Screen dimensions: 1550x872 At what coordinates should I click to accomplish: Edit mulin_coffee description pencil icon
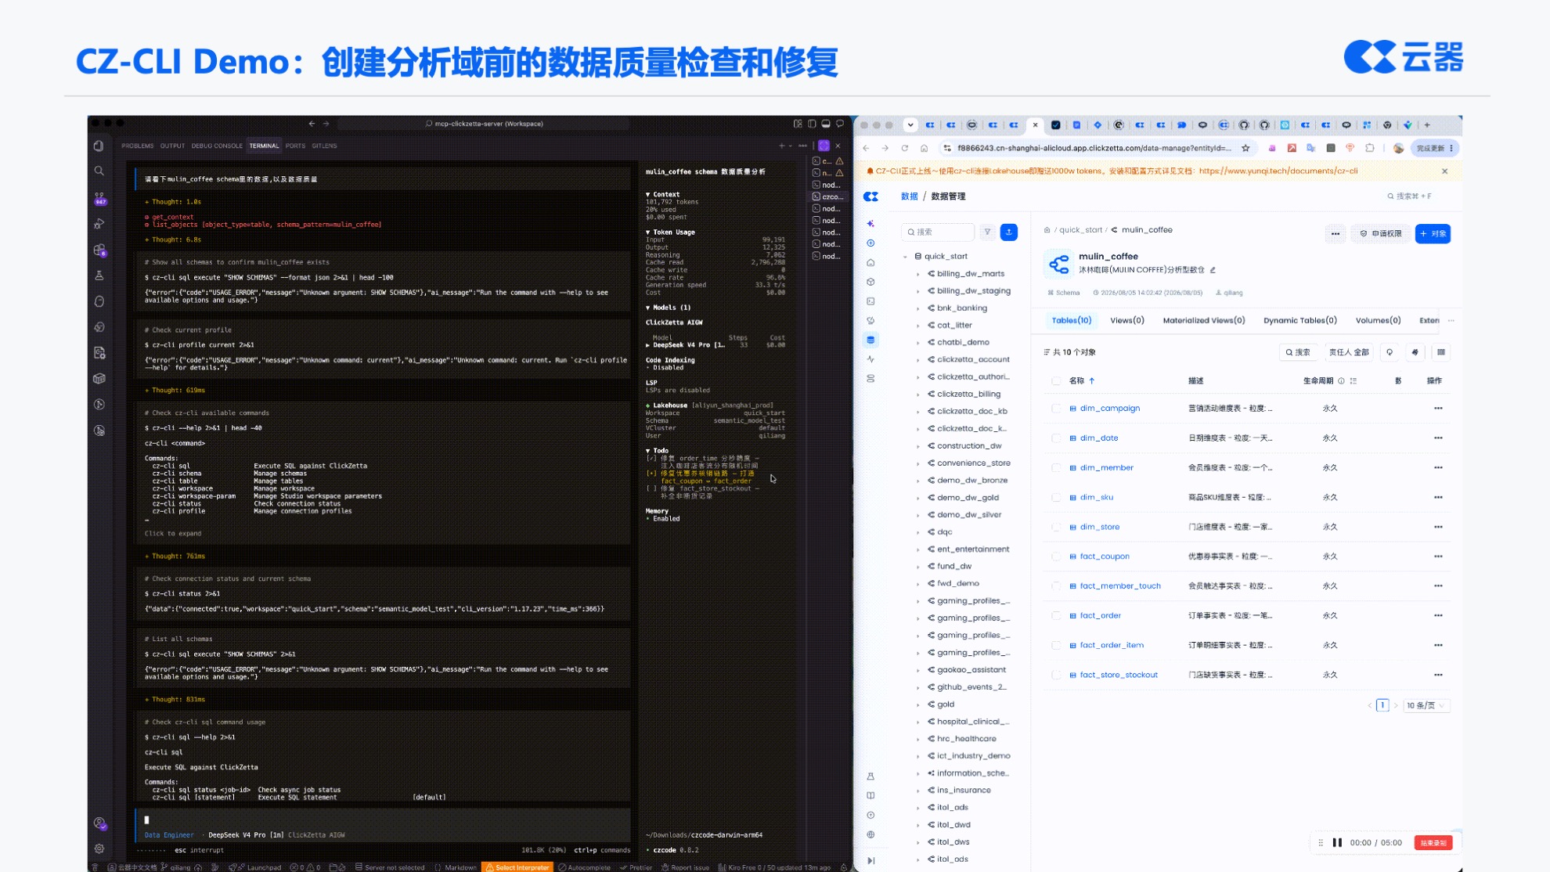click(1213, 270)
